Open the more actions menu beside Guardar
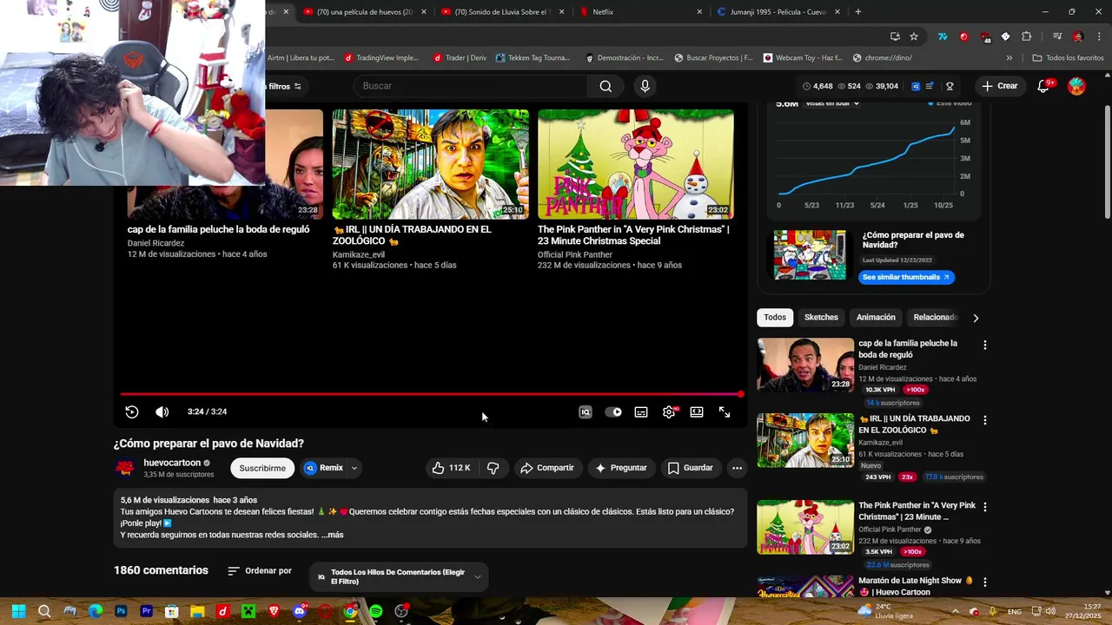 click(x=737, y=468)
